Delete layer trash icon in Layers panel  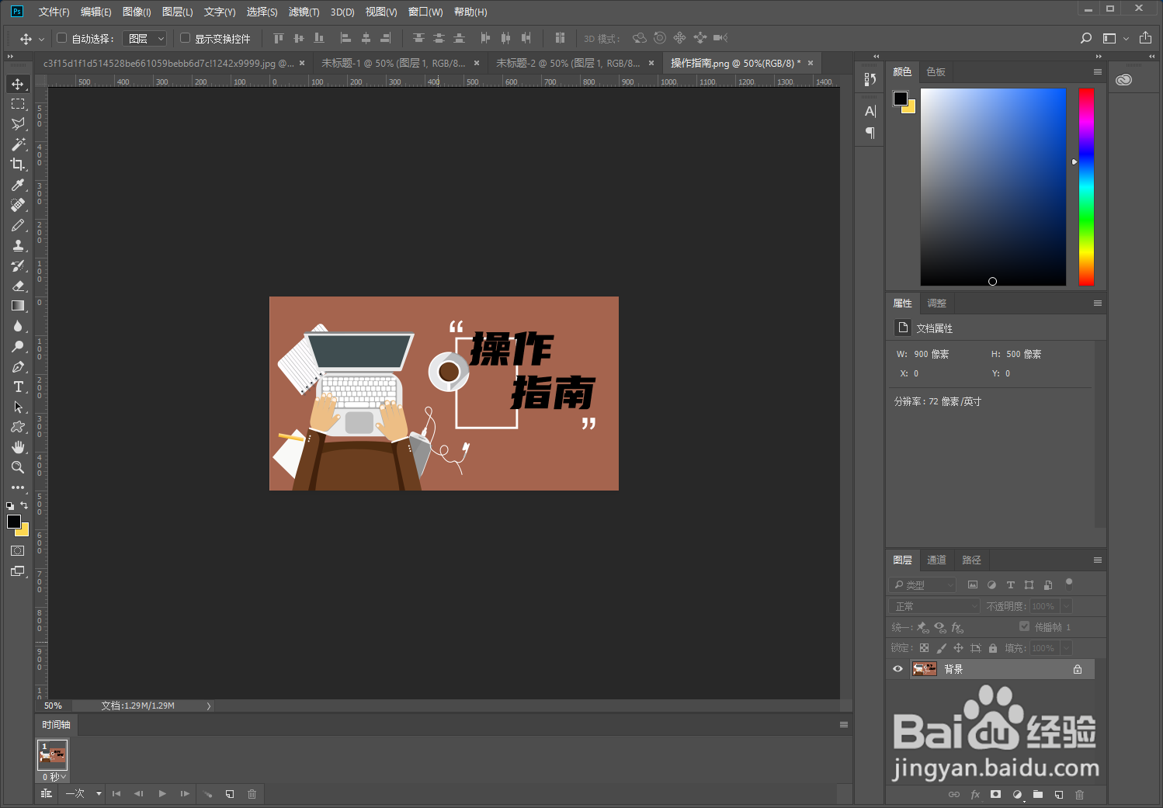[1079, 794]
